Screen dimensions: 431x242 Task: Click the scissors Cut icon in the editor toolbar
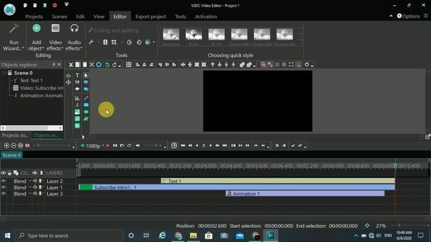coord(71,65)
